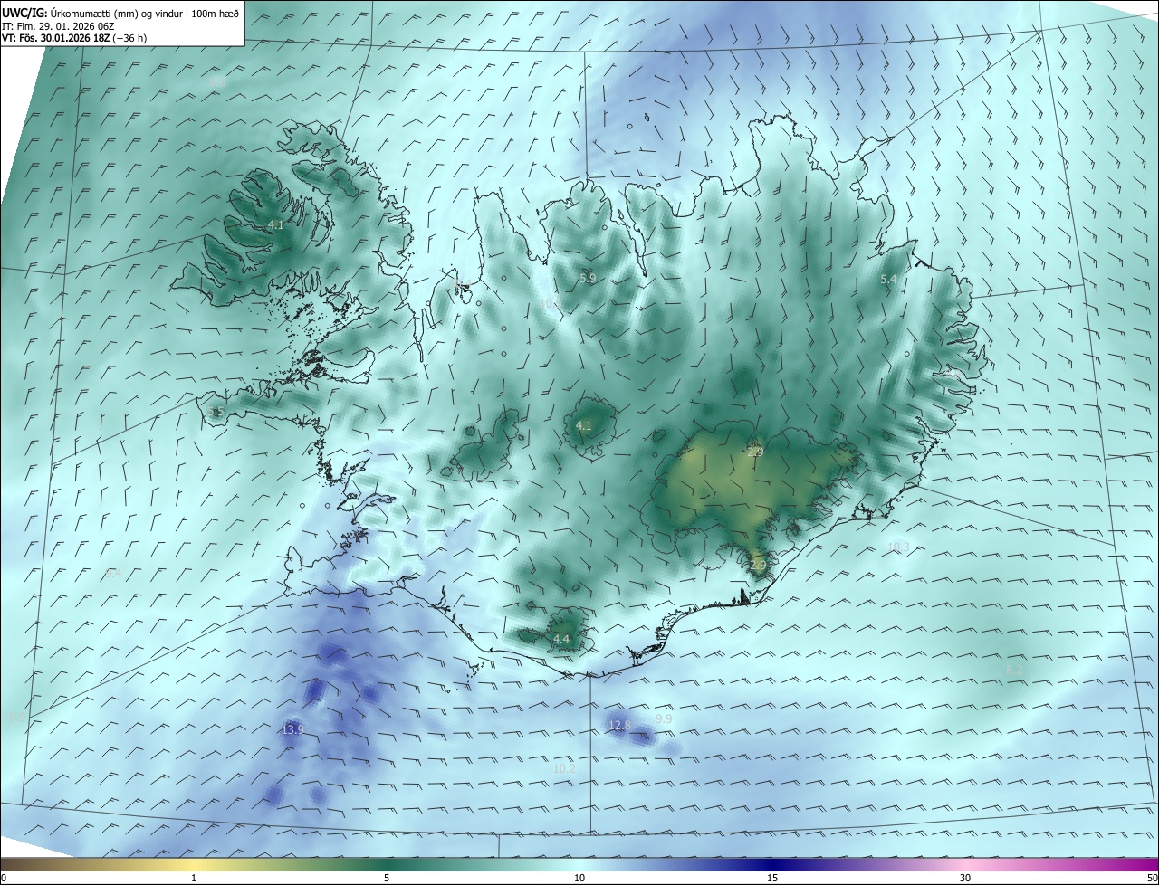Viewport: 1159px width, 885px height.
Task: Click the 5.9 value label in the north
Action: pyautogui.click(x=589, y=278)
